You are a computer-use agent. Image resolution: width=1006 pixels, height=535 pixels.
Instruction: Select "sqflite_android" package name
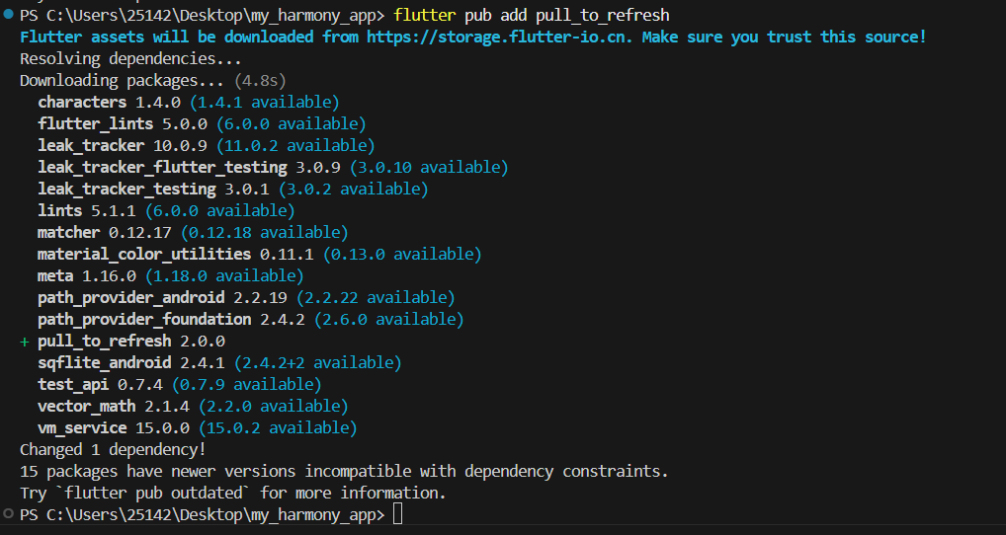[x=105, y=363]
